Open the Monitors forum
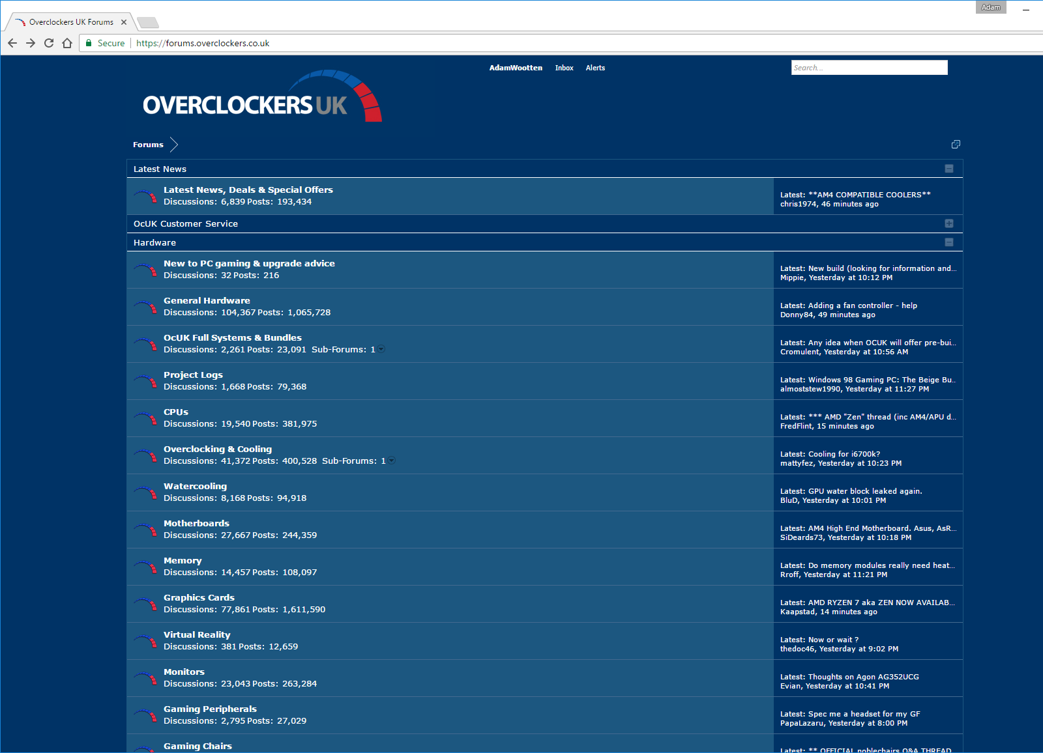This screenshot has width=1043, height=753. click(184, 672)
